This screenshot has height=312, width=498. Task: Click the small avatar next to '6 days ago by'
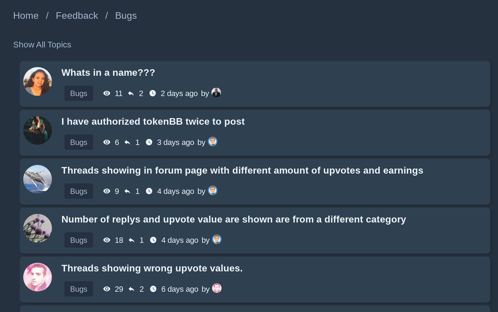(217, 288)
